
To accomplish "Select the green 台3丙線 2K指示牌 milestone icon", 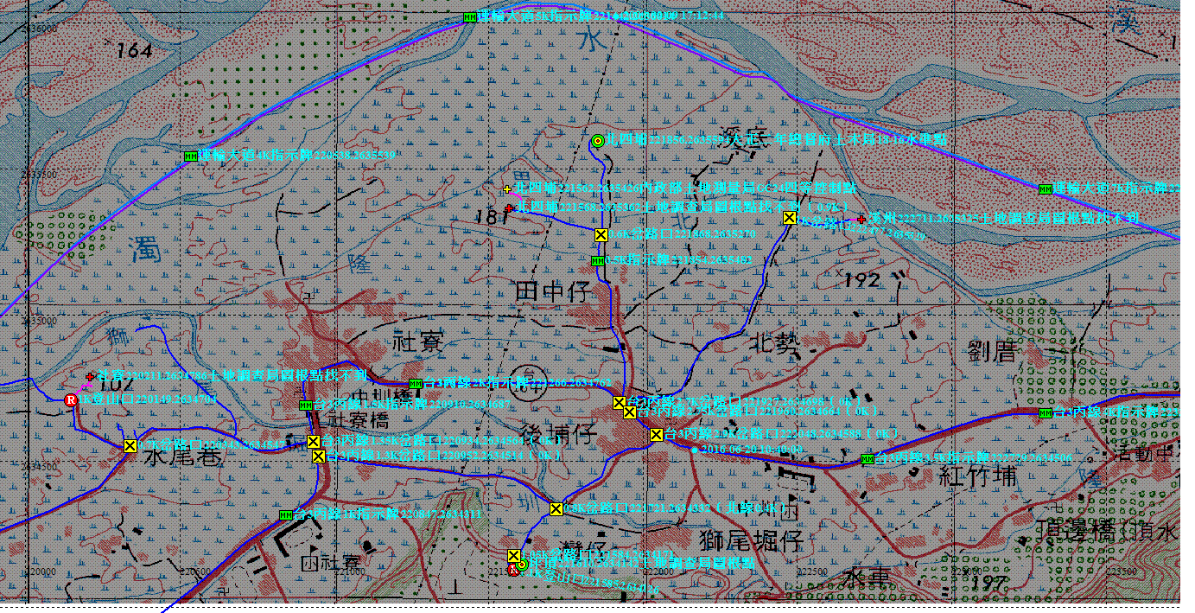I will (414, 383).
